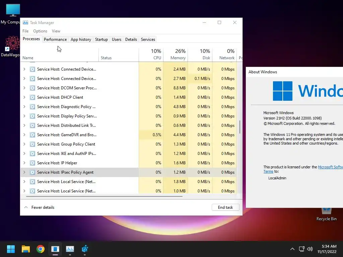Show hidden system tray icons
Viewport: 343px width, 257px height.
(292, 249)
